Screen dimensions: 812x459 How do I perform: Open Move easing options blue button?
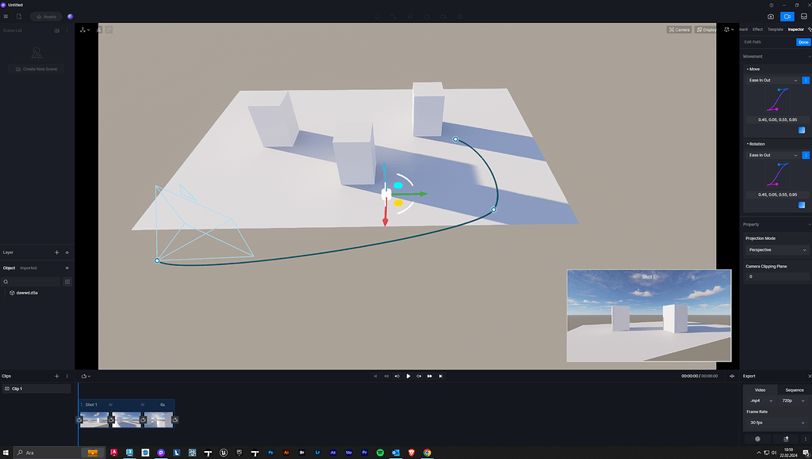click(806, 80)
